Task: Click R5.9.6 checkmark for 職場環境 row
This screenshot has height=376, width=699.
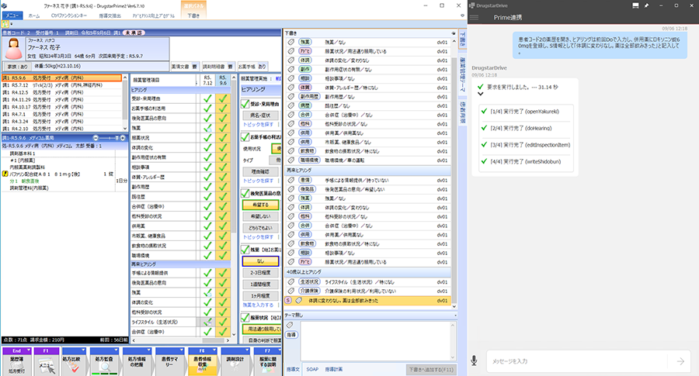Action: coord(223,255)
